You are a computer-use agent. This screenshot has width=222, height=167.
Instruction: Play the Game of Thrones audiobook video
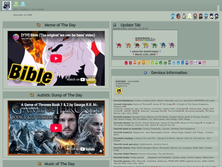(x=56, y=128)
